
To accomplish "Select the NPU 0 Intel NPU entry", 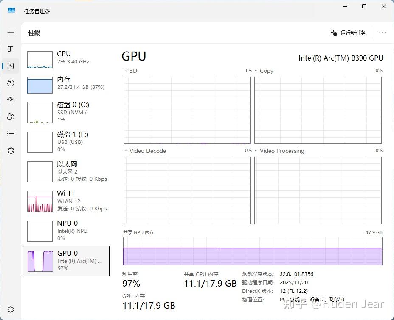I will tap(66, 231).
